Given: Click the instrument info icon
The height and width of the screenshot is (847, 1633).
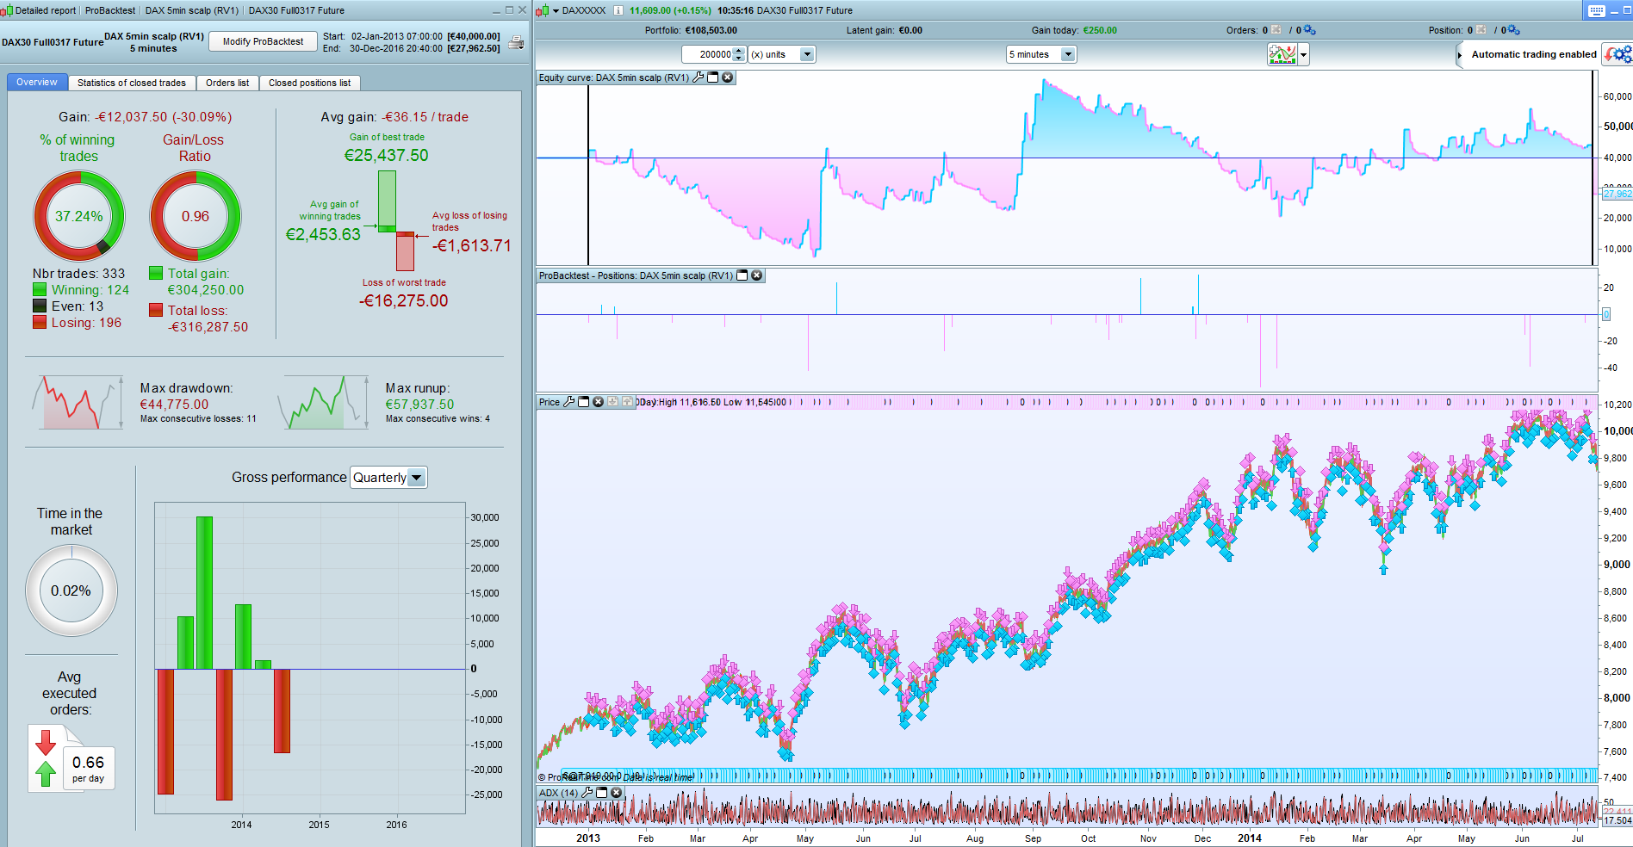Looking at the screenshot, I should [x=618, y=10].
